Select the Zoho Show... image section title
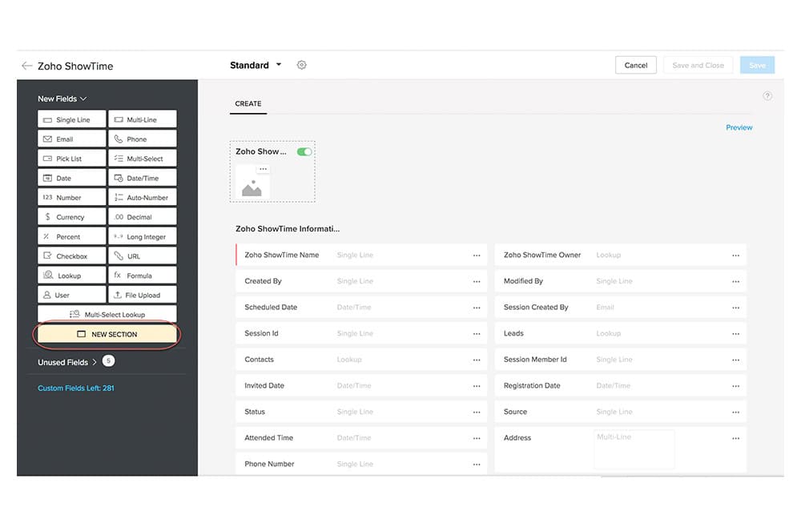This screenshot has width=801, height=527. (260, 151)
